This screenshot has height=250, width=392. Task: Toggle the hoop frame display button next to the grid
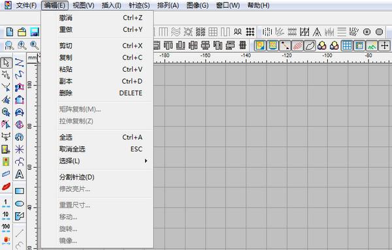[x=359, y=46]
